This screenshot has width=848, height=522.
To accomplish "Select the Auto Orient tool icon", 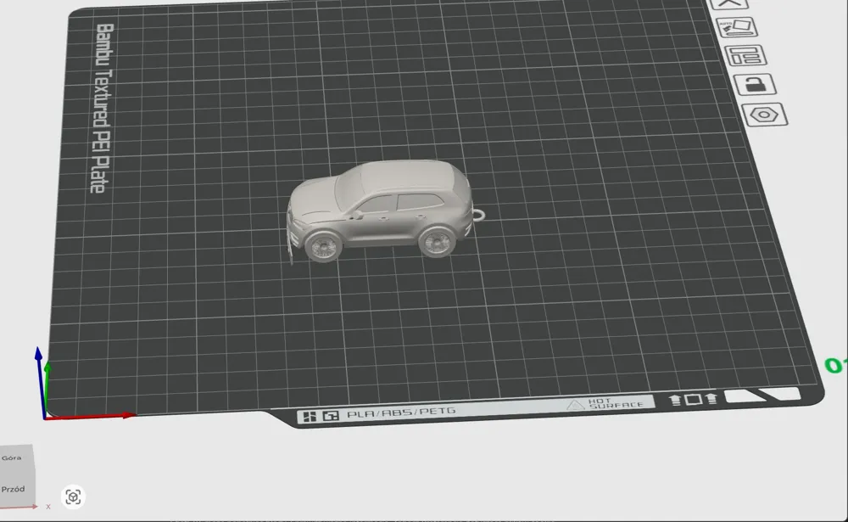I will (x=739, y=26).
